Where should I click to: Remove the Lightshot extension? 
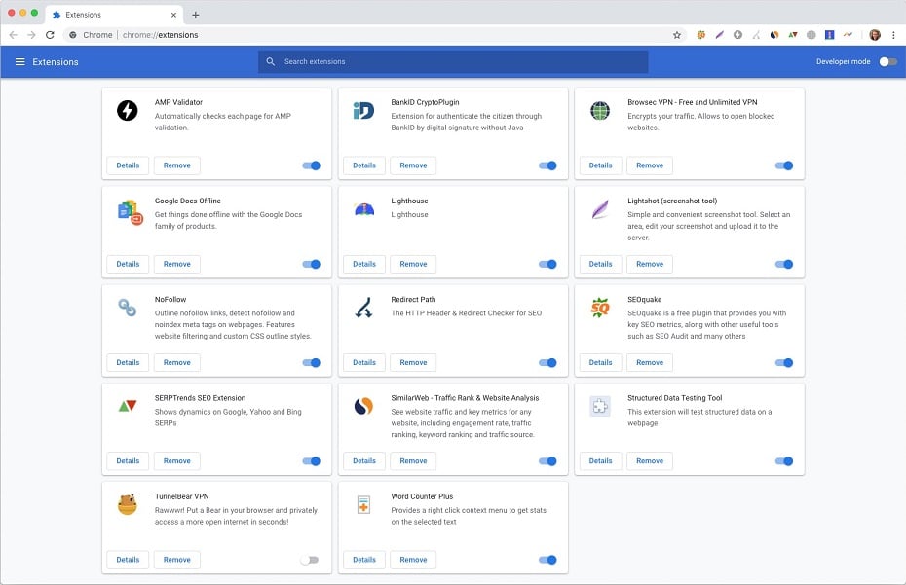click(x=650, y=264)
